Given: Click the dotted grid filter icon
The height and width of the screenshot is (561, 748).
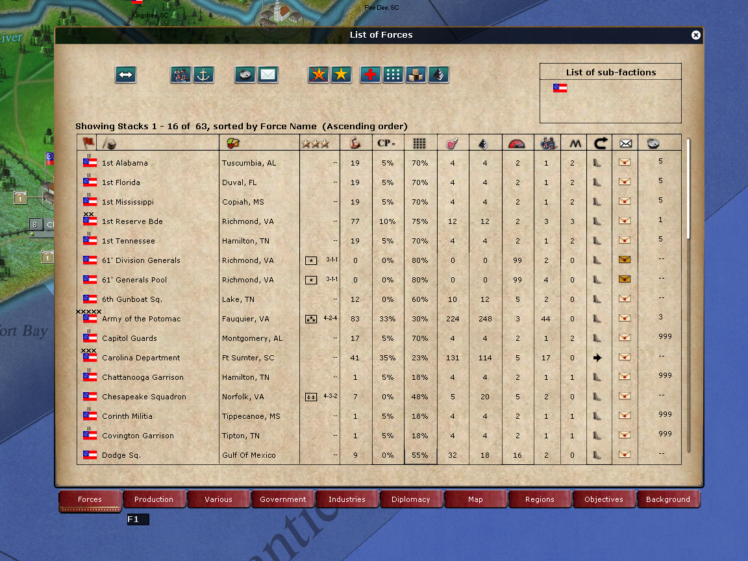Looking at the screenshot, I should click(x=393, y=75).
